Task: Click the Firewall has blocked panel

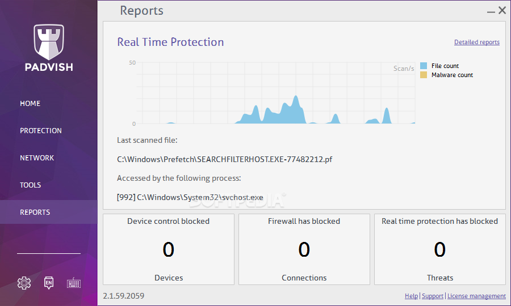Action: point(304,249)
